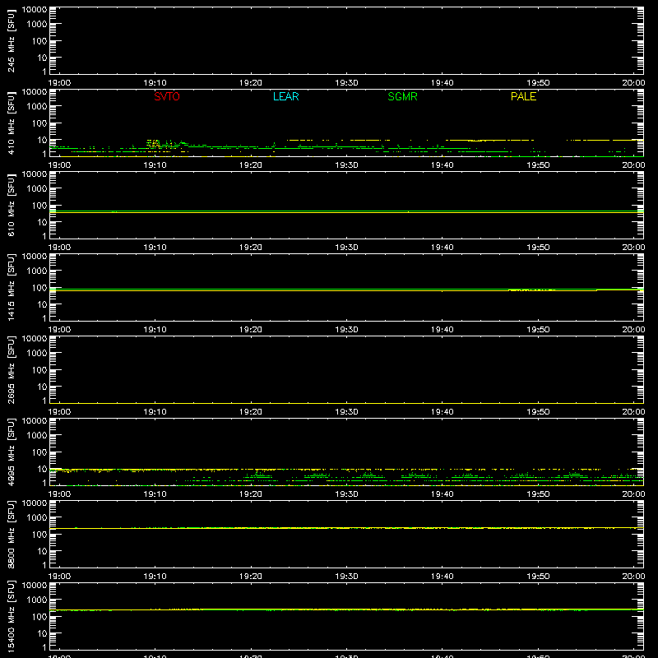Click 19:00 time label below 610 MHz plot
The height and width of the screenshot is (658, 658).
coord(59,248)
